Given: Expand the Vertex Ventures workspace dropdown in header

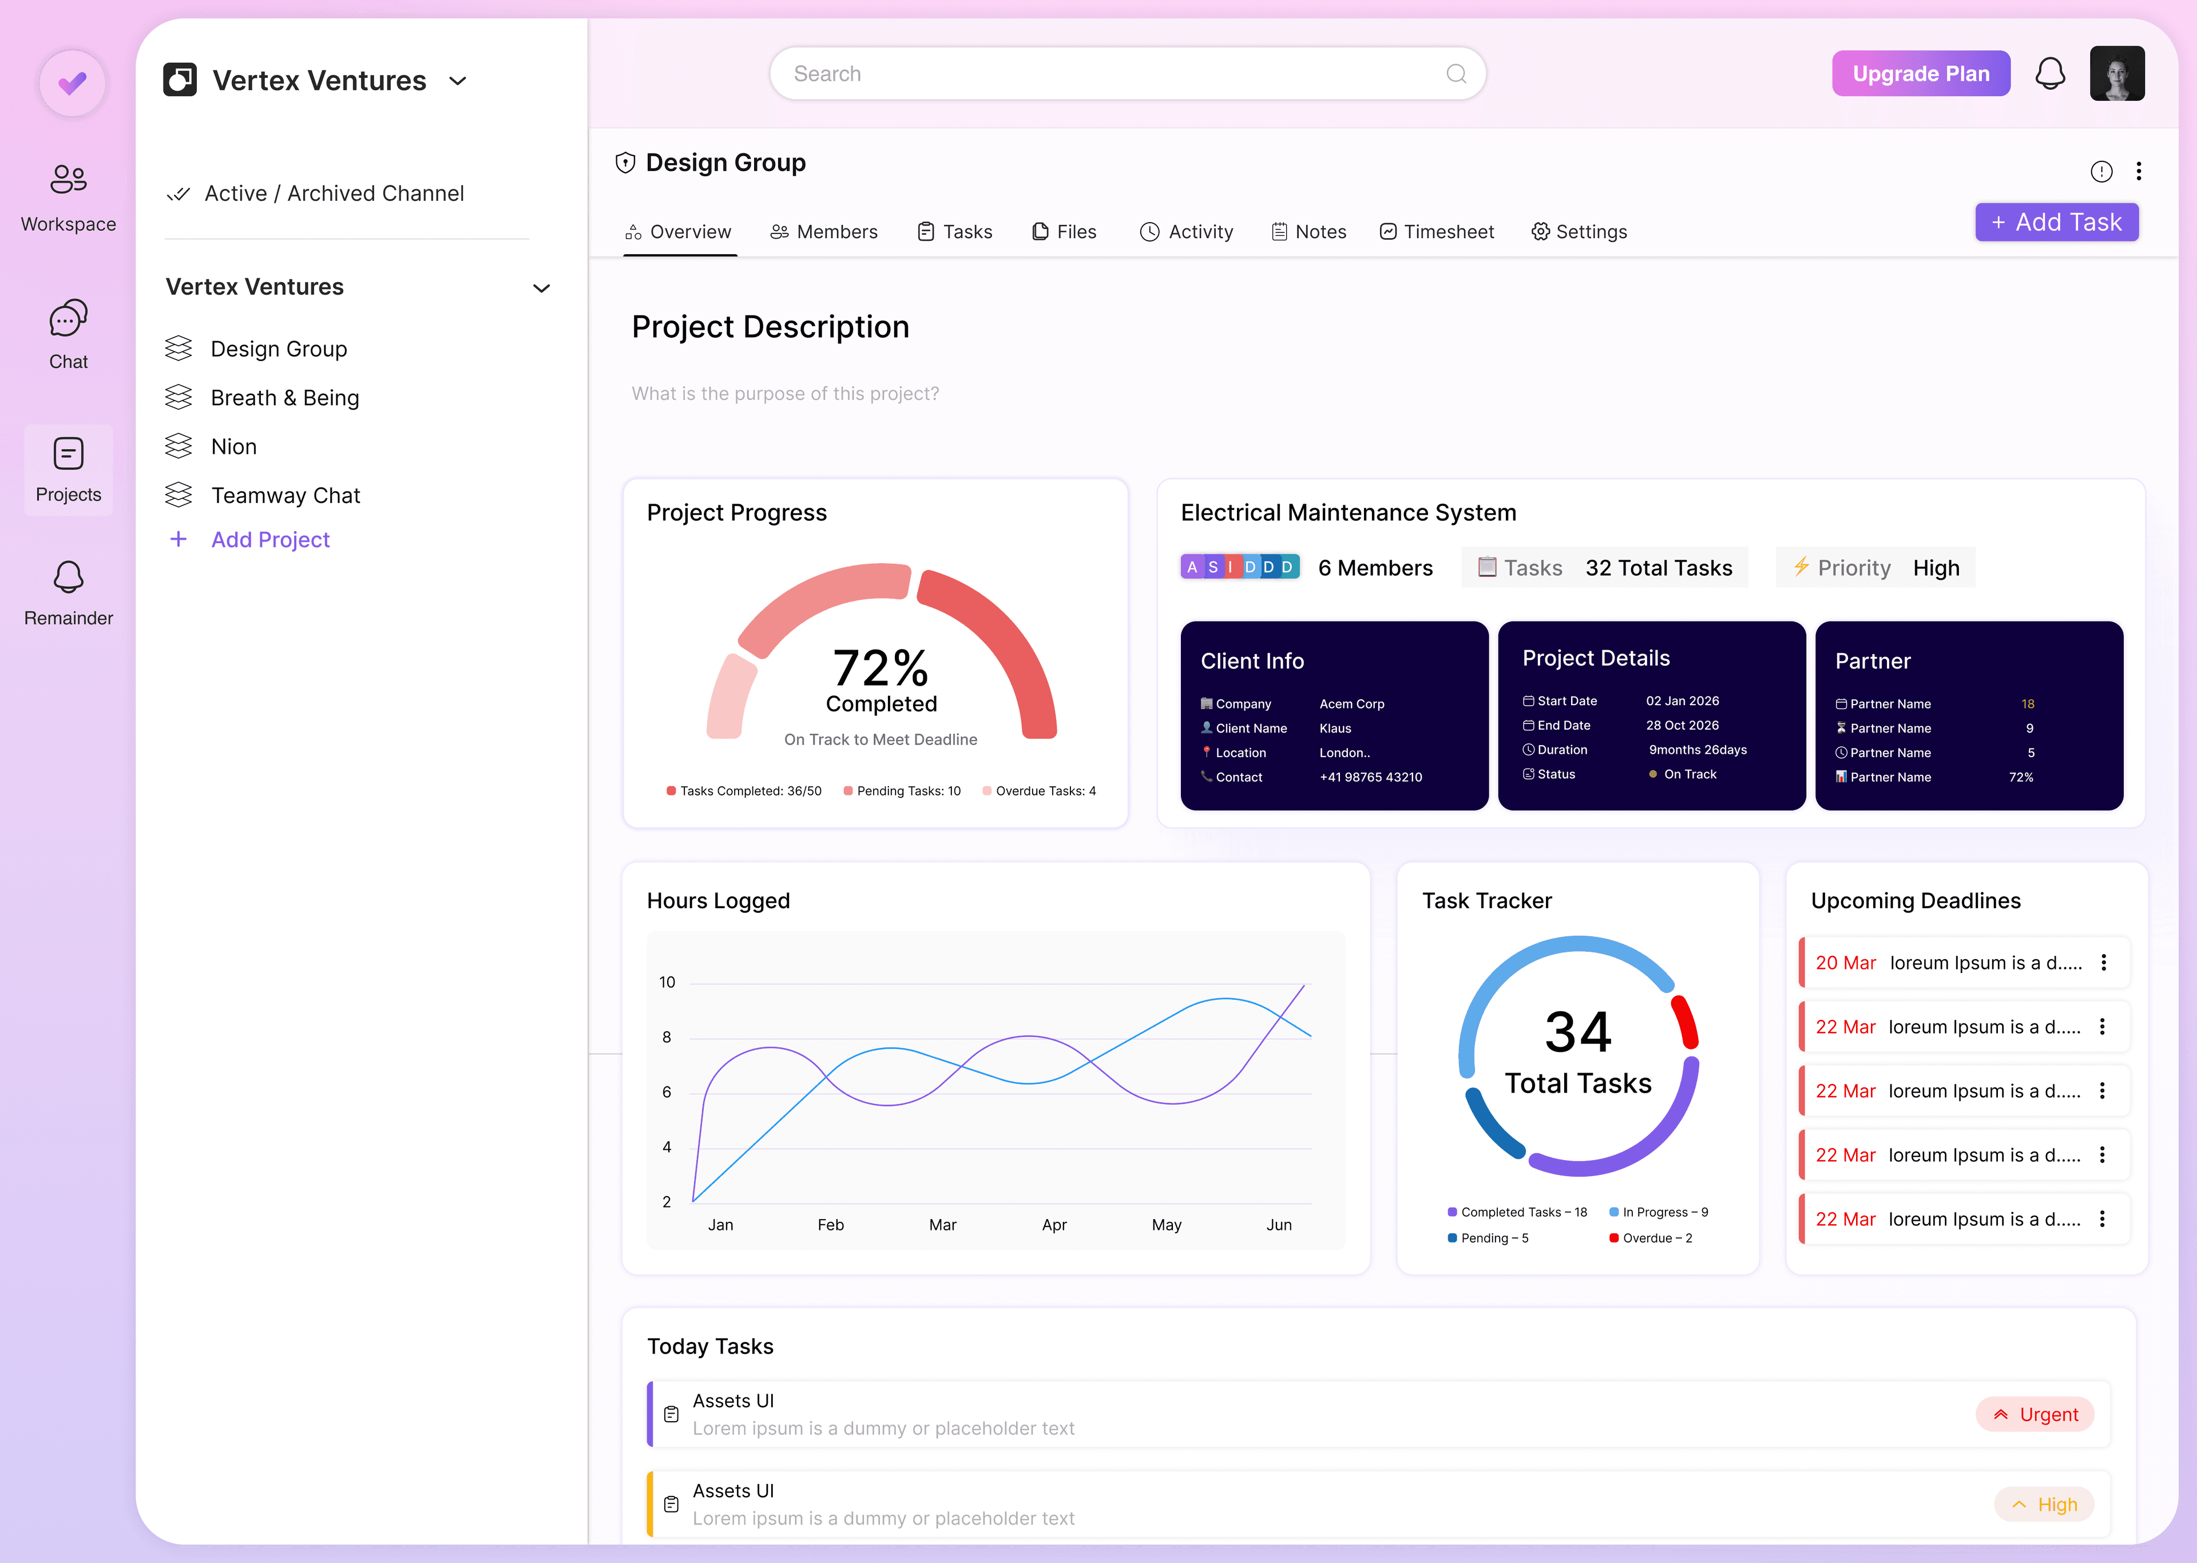Looking at the screenshot, I should [458, 81].
